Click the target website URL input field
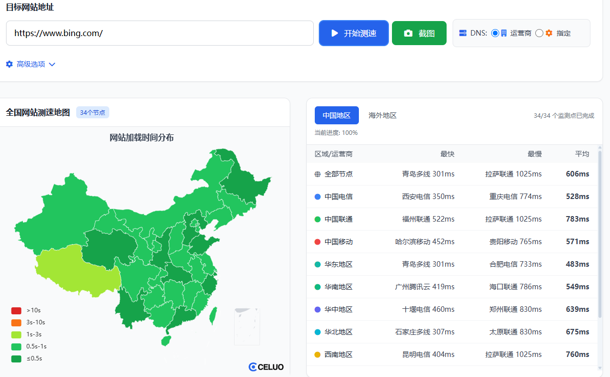The width and height of the screenshot is (610, 377). coord(159,33)
